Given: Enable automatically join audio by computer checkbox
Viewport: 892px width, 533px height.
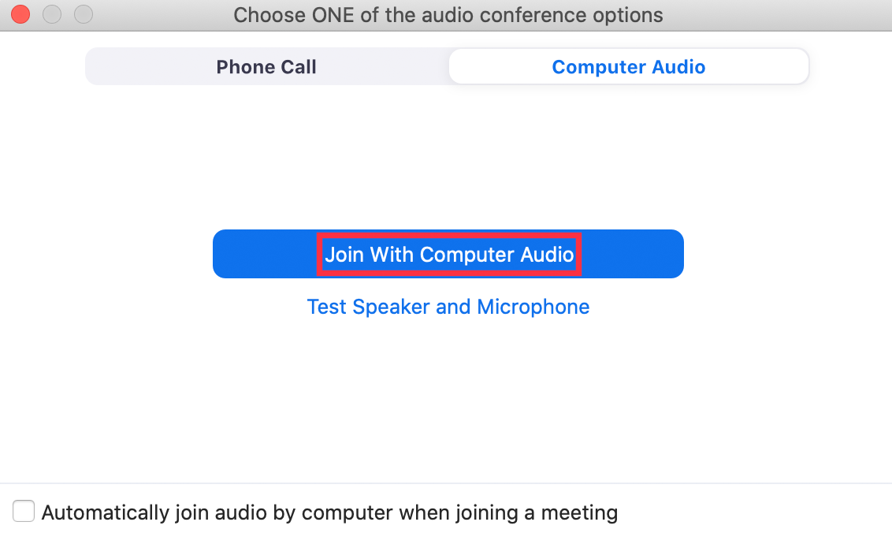Looking at the screenshot, I should (x=24, y=512).
